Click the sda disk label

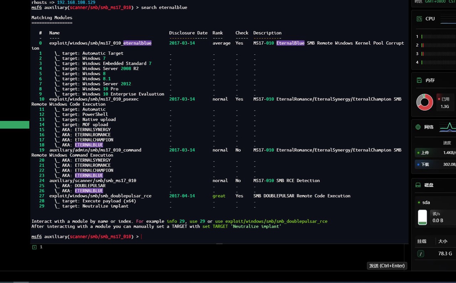(426, 202)
